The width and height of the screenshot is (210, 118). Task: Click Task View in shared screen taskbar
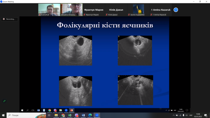pyautogui.click(x=33, y=110)
